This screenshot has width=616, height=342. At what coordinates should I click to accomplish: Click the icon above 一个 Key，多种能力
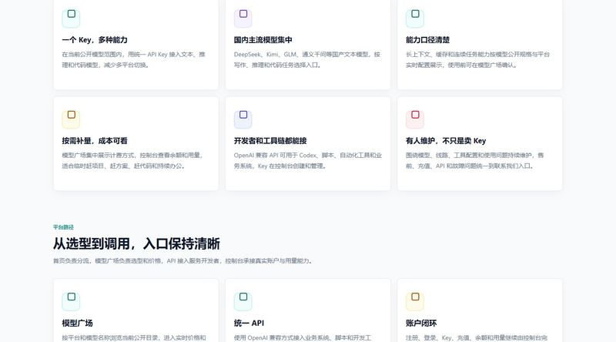[71, 18]
